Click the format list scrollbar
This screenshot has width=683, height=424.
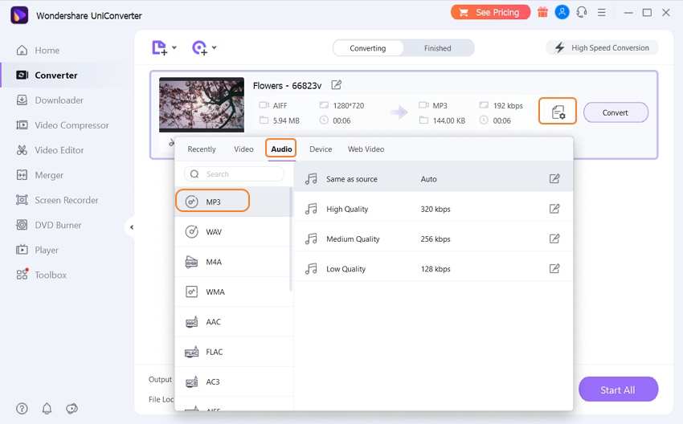(290, 239)
